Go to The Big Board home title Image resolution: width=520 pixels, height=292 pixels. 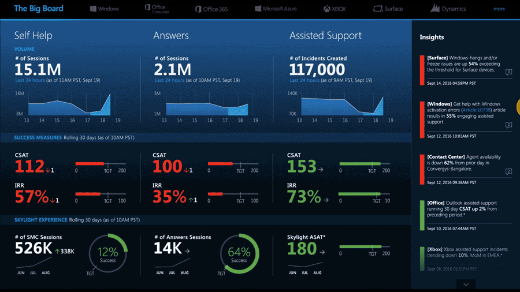click(39, 9)
